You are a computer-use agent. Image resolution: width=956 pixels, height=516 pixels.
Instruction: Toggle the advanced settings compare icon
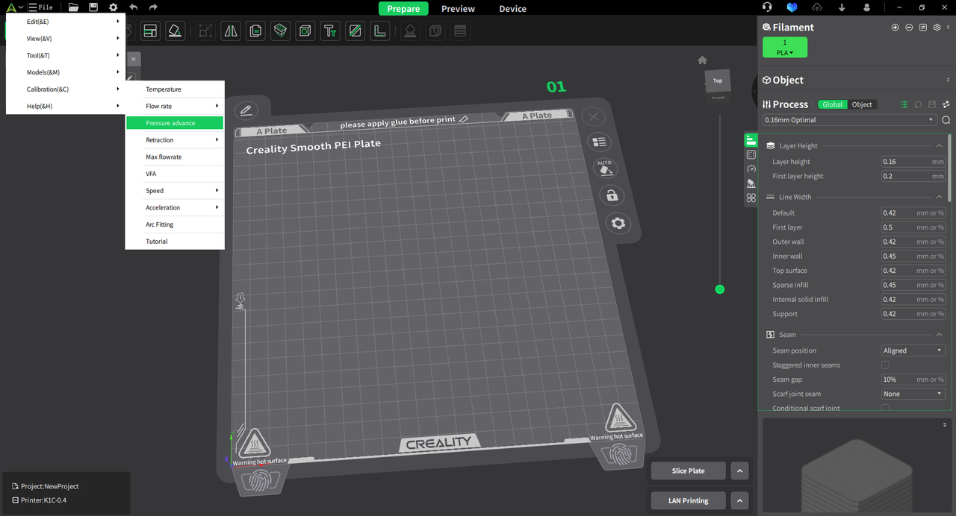point(904,104)
